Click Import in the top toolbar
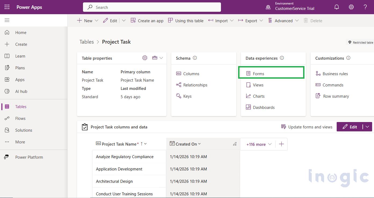 [x=221, y=21]
